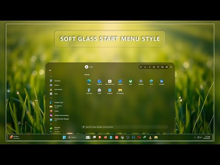This screenshot has height=165, width=220.
Task: Open File Explorer in All apps list
Action: pos(56,107)
